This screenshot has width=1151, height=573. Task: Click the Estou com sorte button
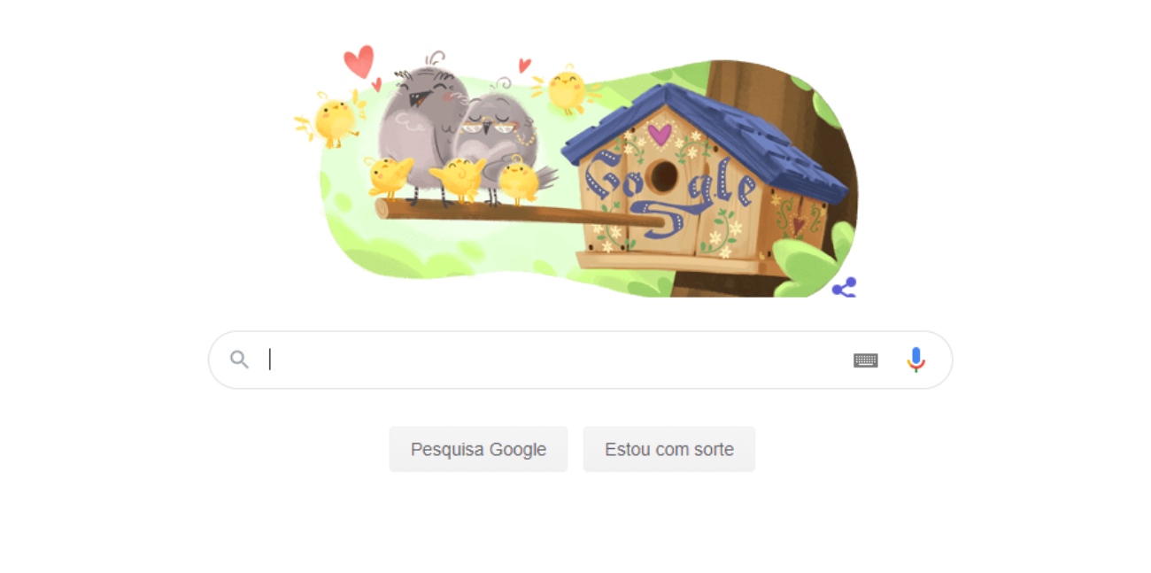tap(669, 449)
